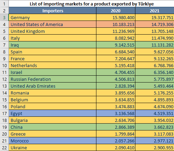This screenshot has width=174, height=151.
Task: Click the Iraq 2020 value 9.142.515
Action: coord(116,45)
